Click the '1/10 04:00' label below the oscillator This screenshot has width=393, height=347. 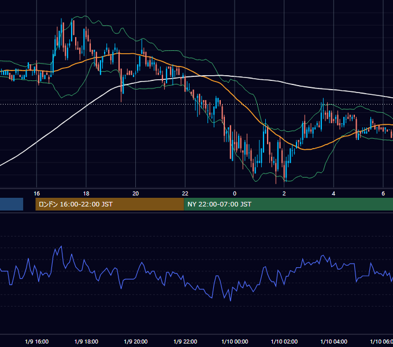[x=334, y=341]
